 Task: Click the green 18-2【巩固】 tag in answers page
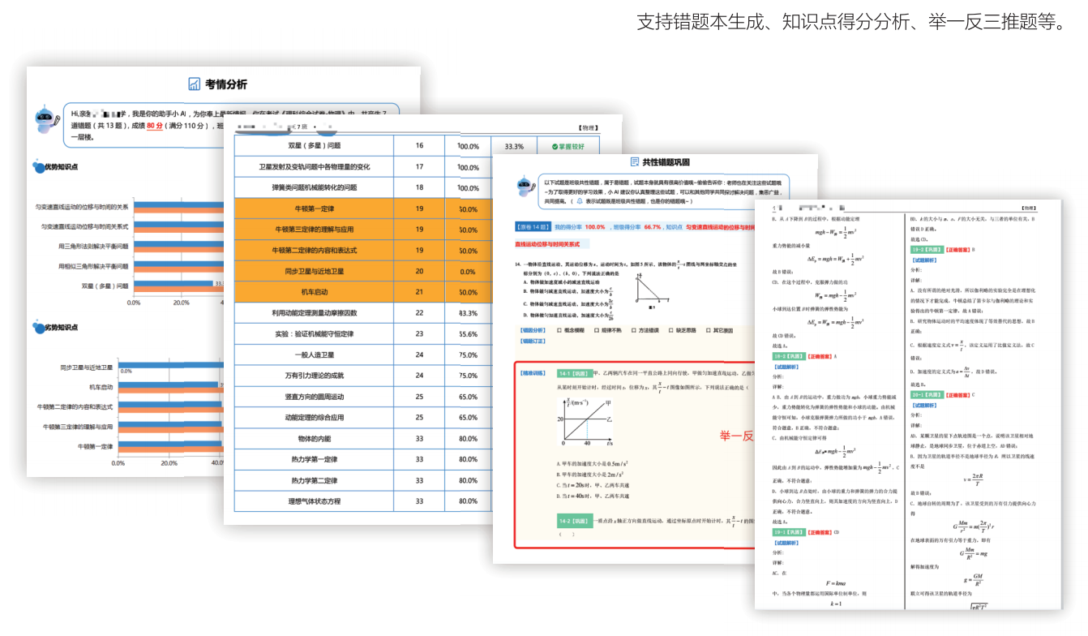tap(788, 356)
